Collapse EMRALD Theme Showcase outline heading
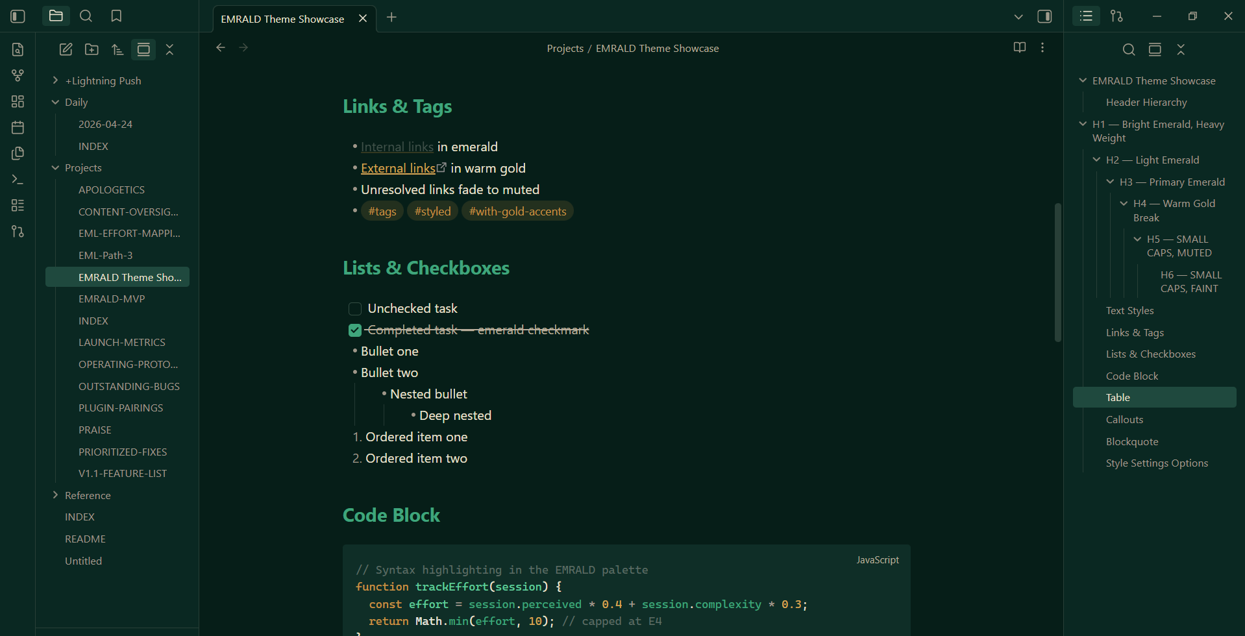This screenshot has width=1245, height=636. pyautogui.click(x=1083, y=80)
